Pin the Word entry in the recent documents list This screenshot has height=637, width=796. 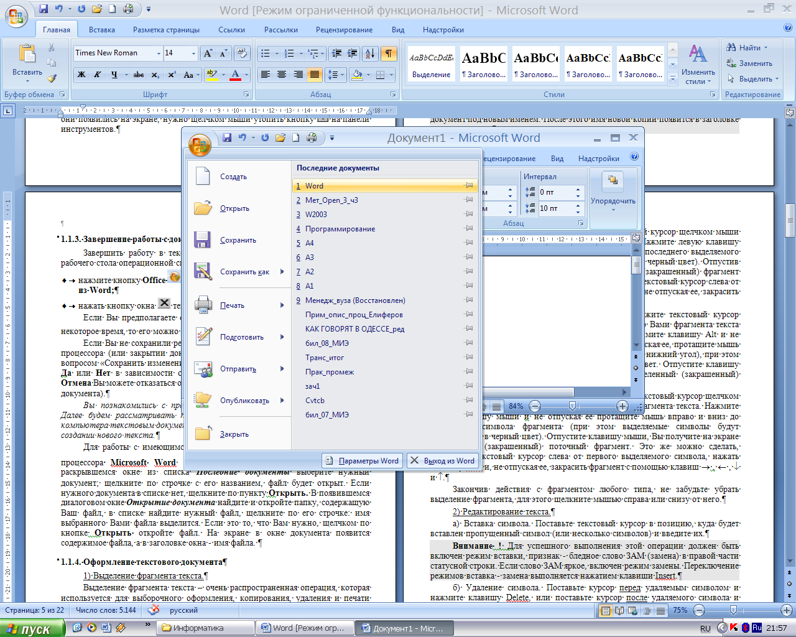(x=469, y=185)
